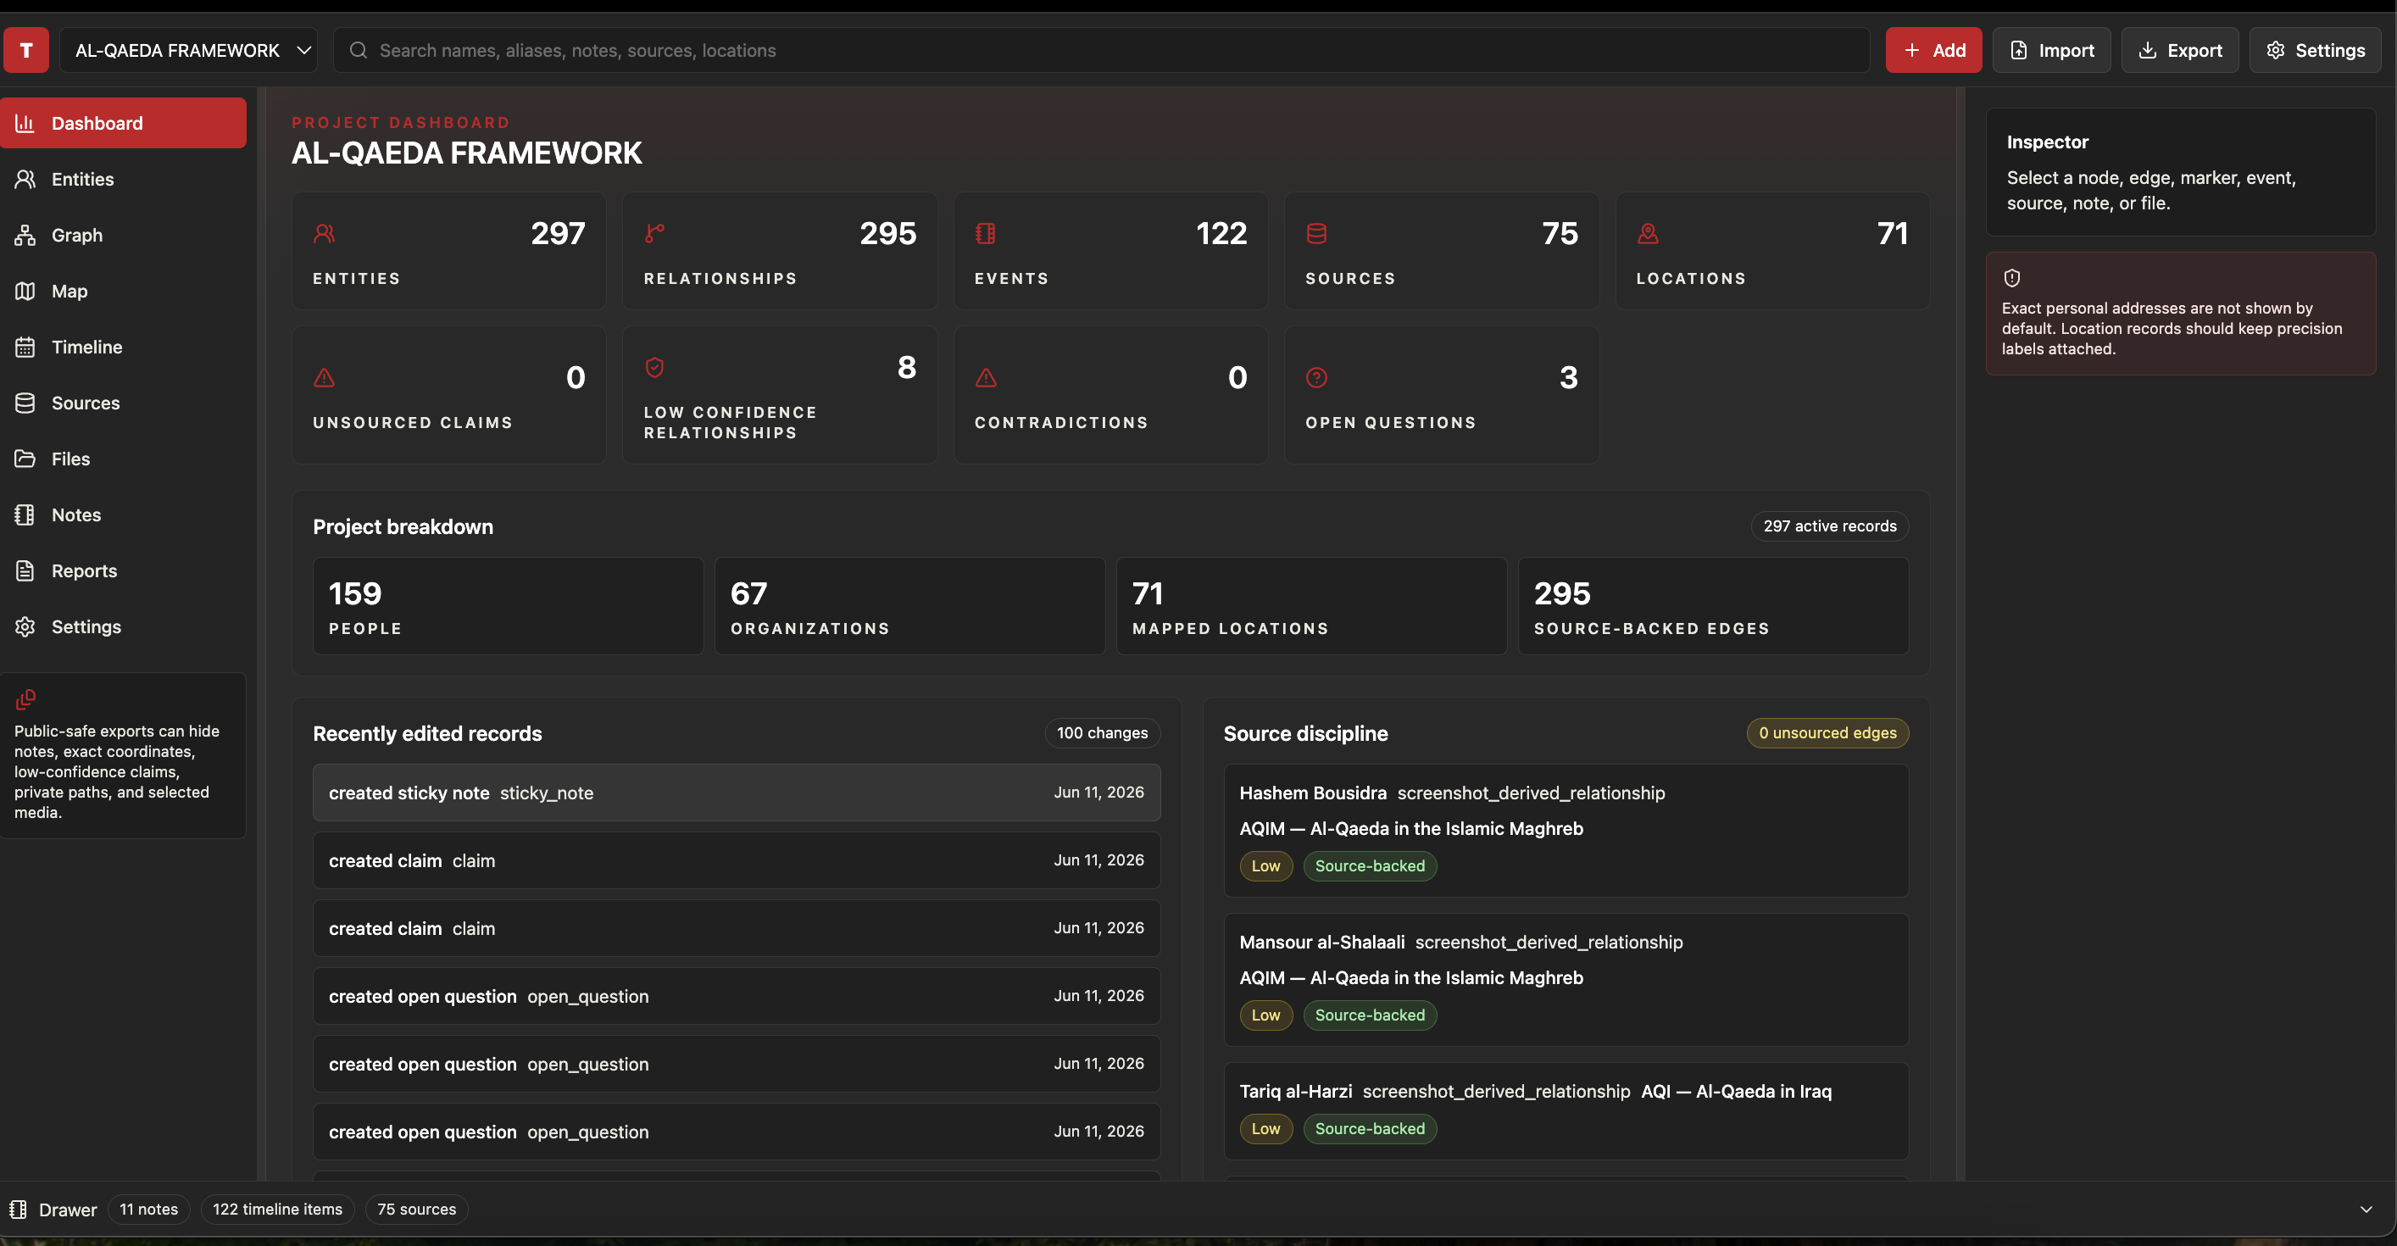Viewport: 2397px width, 1246px height.
Task: Click Source-backed badge under Mansour al-Shalaali
Action: tap(1370, 1015)
